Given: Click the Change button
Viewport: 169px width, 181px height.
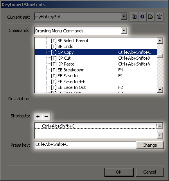Looking at the screenshot, I should tap(150, 145).
